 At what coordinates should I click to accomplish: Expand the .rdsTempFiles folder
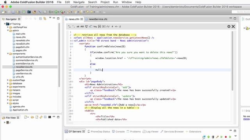click(x=8, y=27)
